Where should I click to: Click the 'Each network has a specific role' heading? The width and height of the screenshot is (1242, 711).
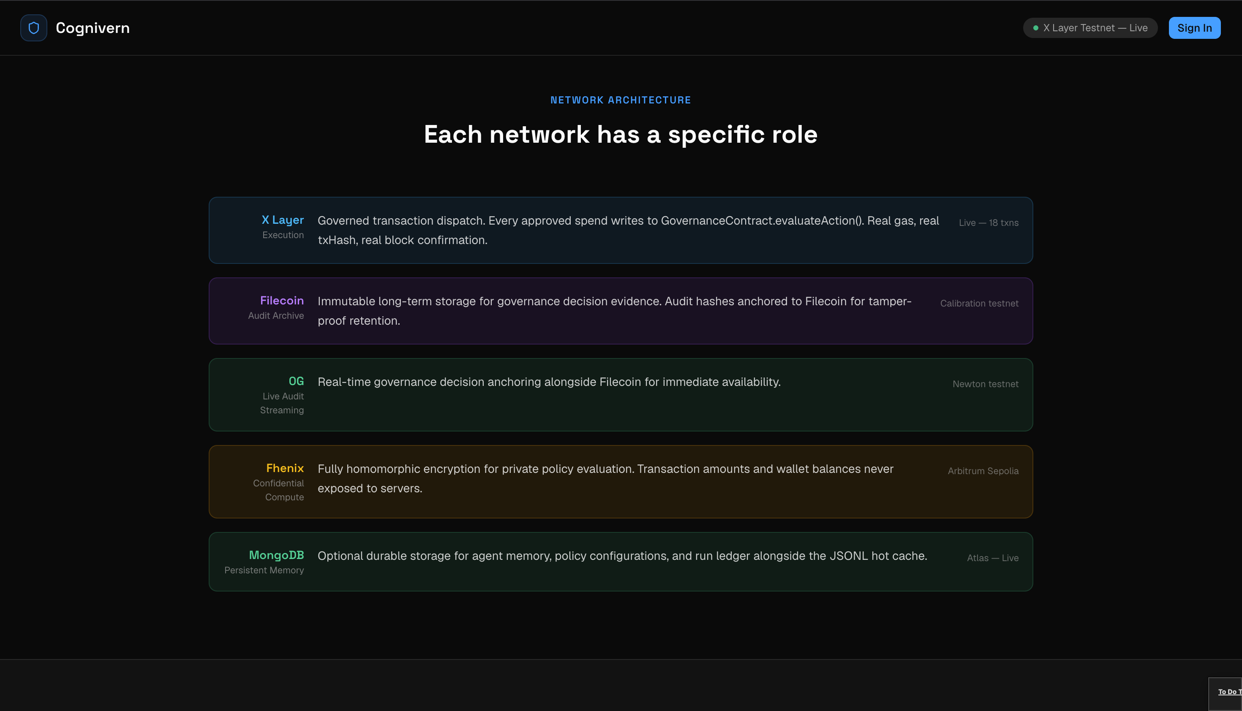[621, 134]
